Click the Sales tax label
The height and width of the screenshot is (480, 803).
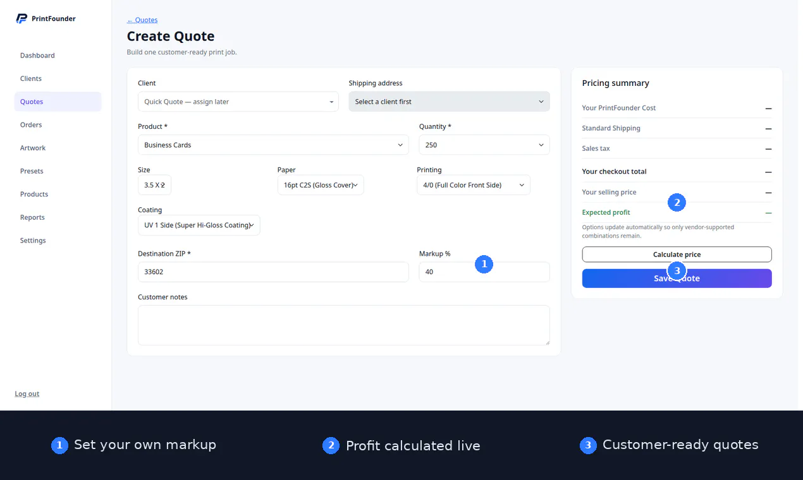click(x=596, y=148)
